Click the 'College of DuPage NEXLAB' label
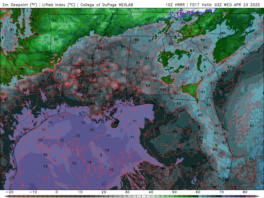264x198 pixels. (x=107, y=5)
